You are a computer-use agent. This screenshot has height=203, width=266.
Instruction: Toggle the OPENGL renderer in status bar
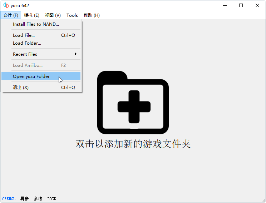pos(9,199)
